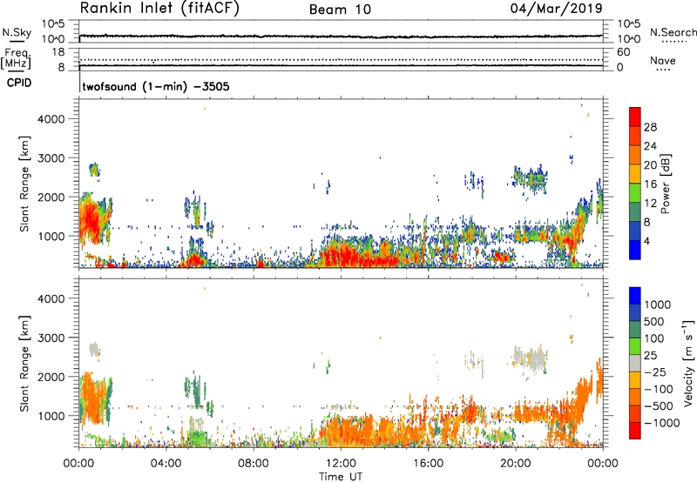Click the N.Sky noise trace line

(341, 37)
